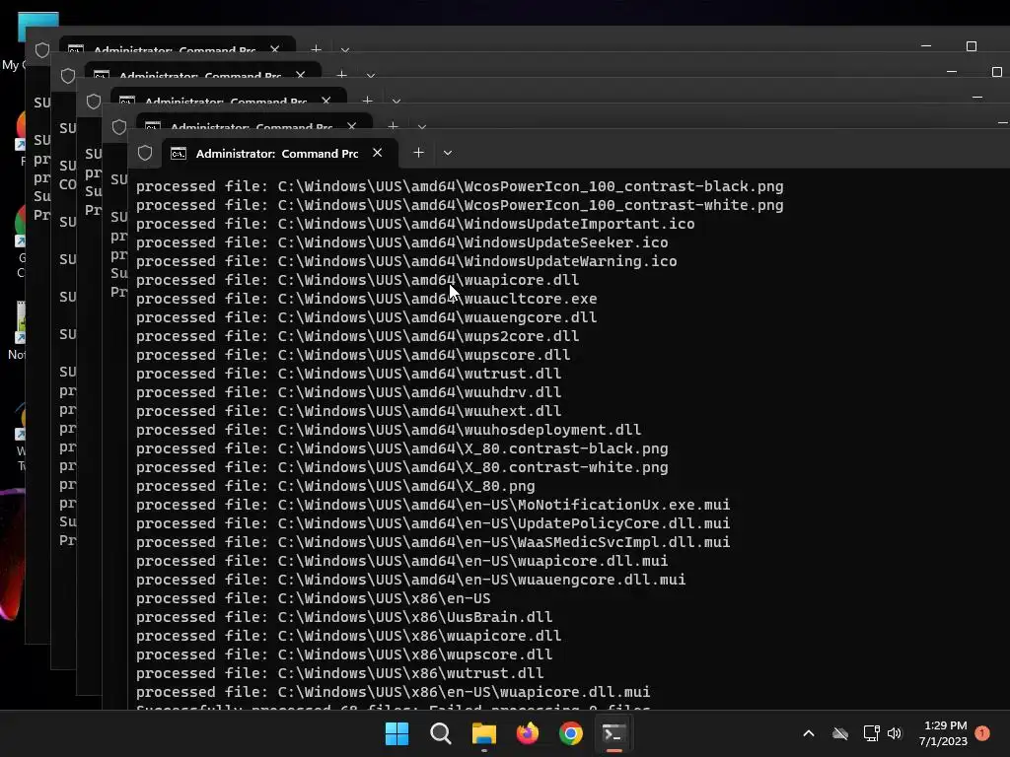Click the x86\en-US\wuapicore.dll.mui line

(393, 692)
